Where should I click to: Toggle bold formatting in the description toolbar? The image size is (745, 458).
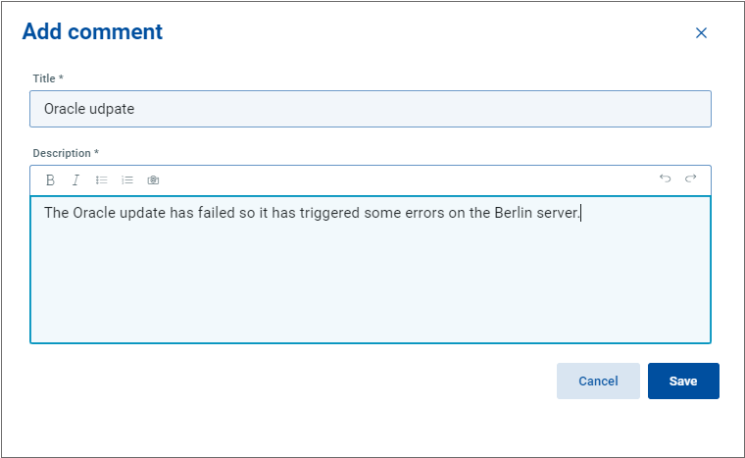tap(51, 180)
